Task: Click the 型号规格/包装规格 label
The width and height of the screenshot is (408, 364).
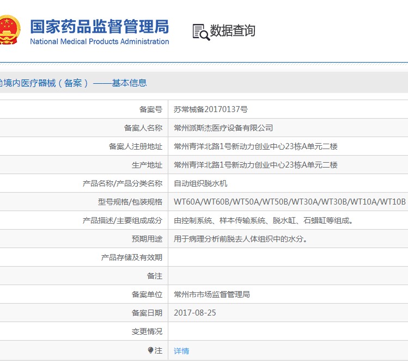Action: 130,202
